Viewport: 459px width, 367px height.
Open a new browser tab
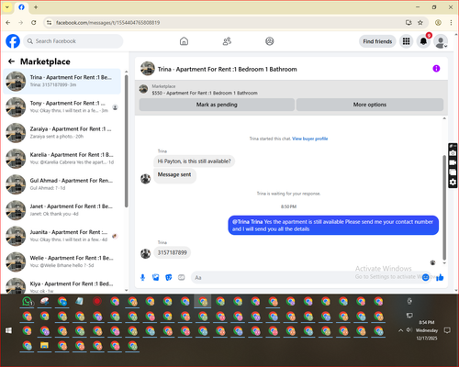(x=36, y=6)
